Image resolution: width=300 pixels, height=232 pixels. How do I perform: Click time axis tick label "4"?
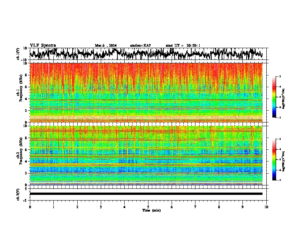point(125,207)
